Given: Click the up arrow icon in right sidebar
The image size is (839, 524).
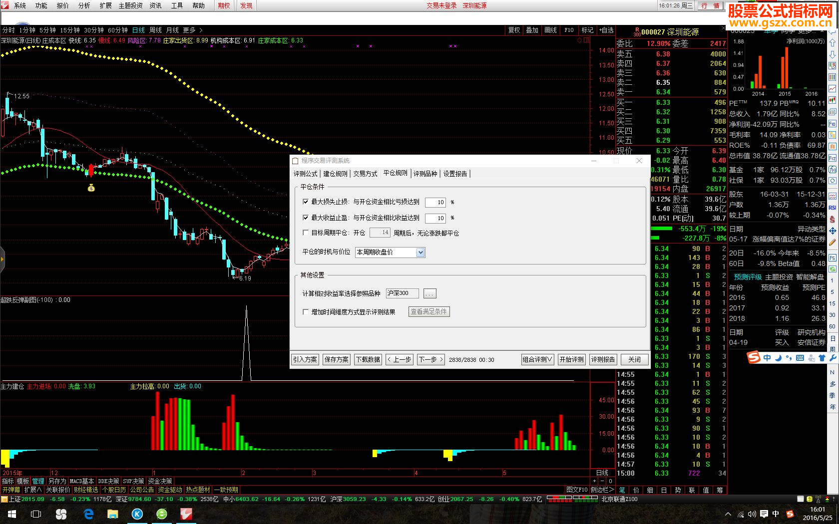Looking at the screenshot, I should (x=833, y=43).
